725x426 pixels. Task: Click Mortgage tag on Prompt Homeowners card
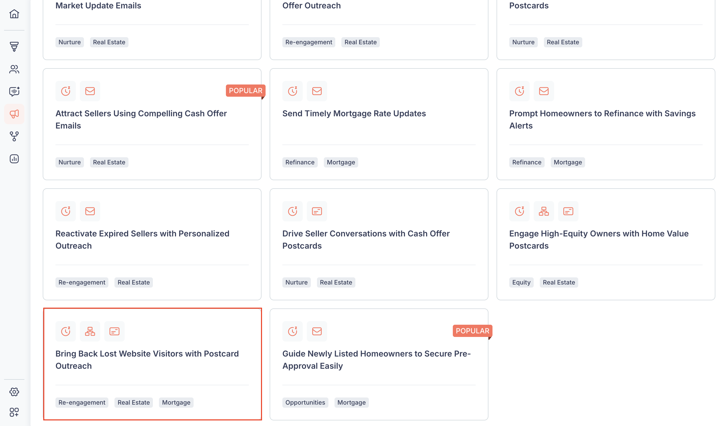568,162
